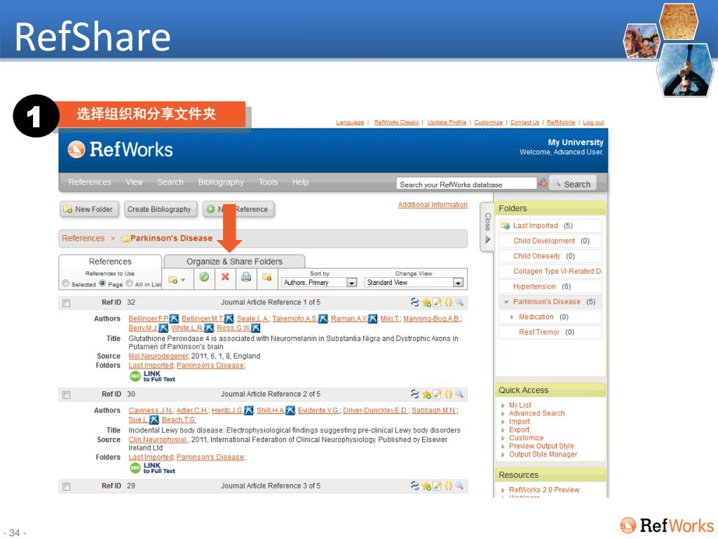This screenshot has width=718, height=539.
Task: Open the Tools menu
Action: click(268, 182)
